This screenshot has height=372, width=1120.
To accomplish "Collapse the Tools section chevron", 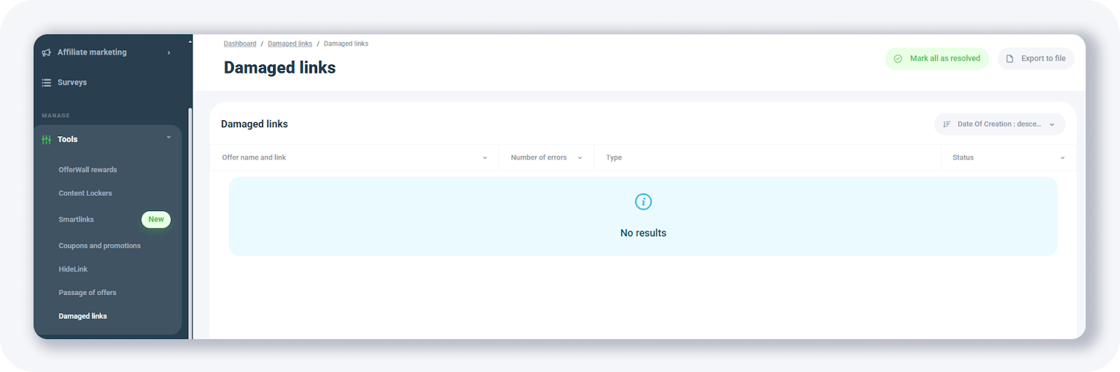I will (169, 138).
